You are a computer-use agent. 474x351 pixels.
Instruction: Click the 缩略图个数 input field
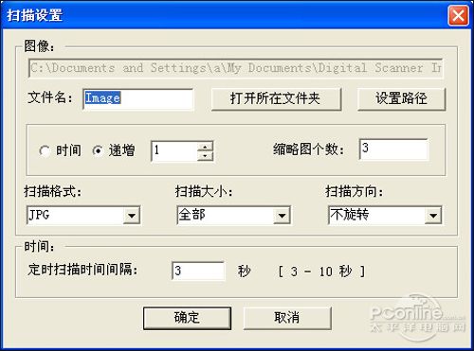point(393,149)
